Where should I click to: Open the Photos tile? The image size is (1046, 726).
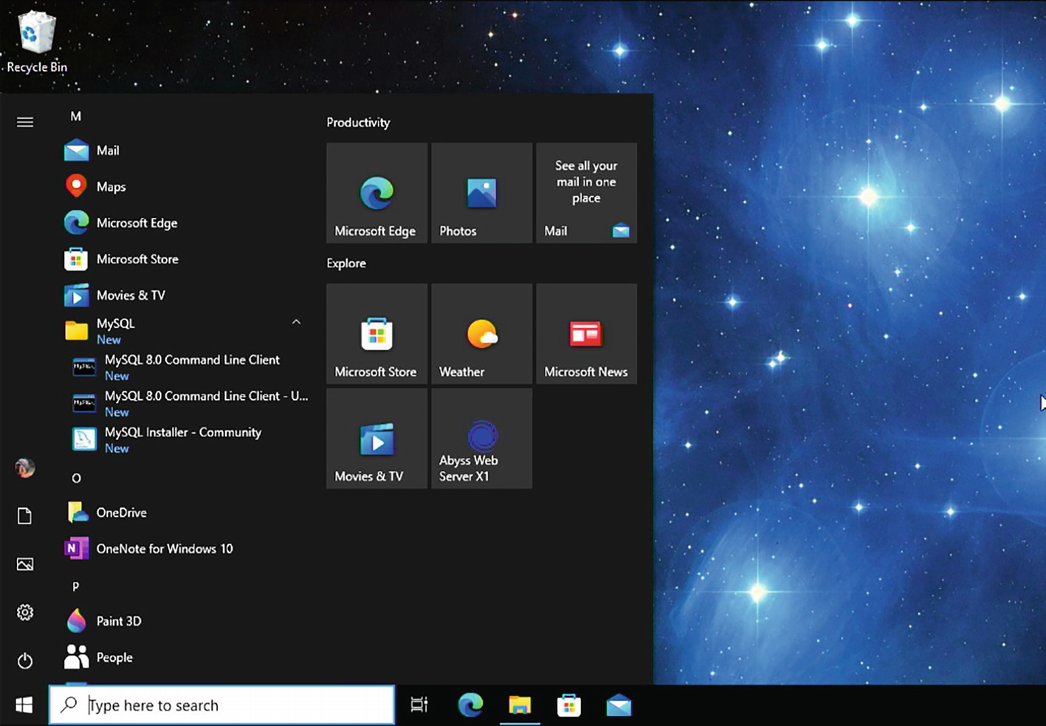481,193
